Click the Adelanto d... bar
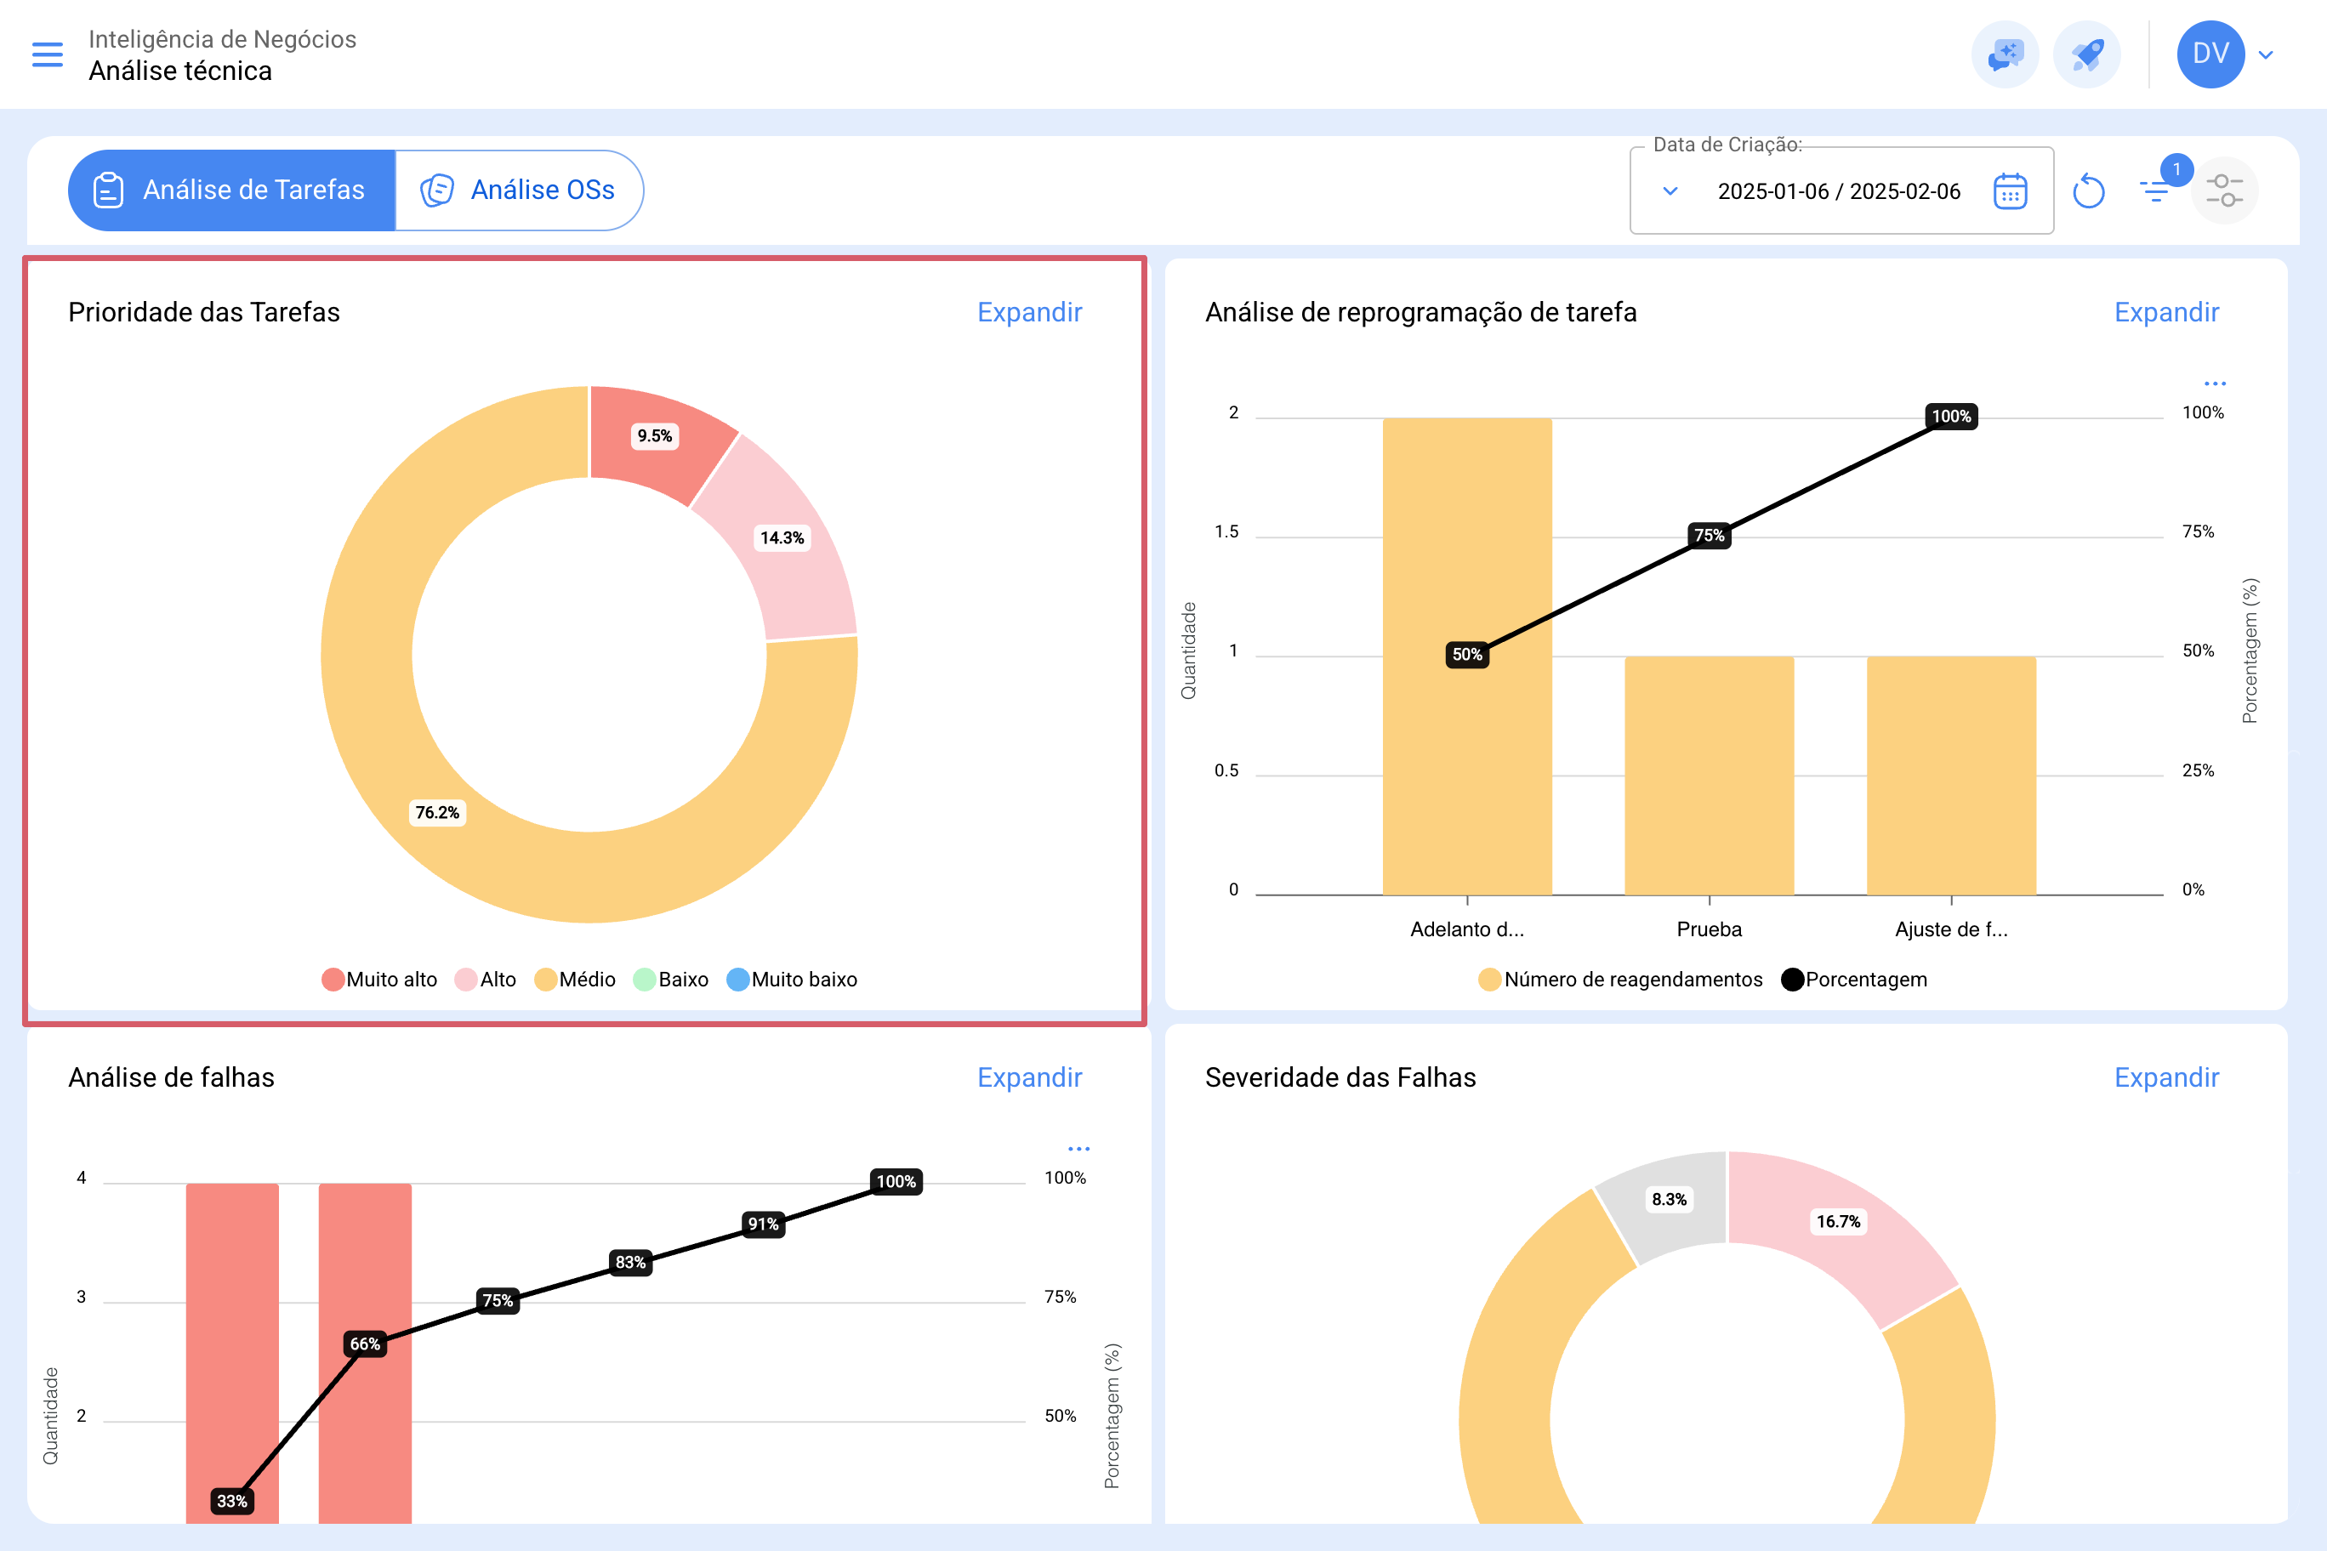Viewport: 2327px width, 1551px height. pyautogui.click(x=1467, y=656)
